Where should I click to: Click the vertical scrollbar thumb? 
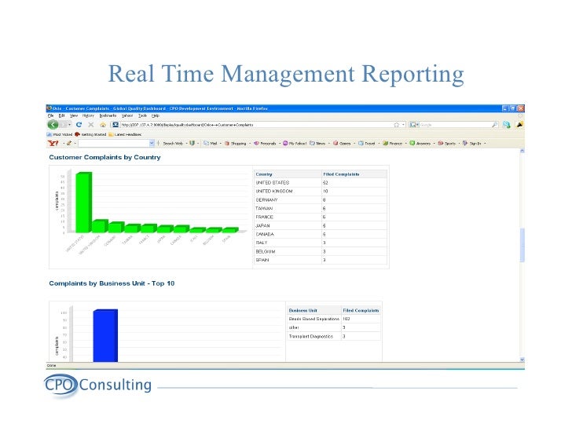click(x=522, y=245)
